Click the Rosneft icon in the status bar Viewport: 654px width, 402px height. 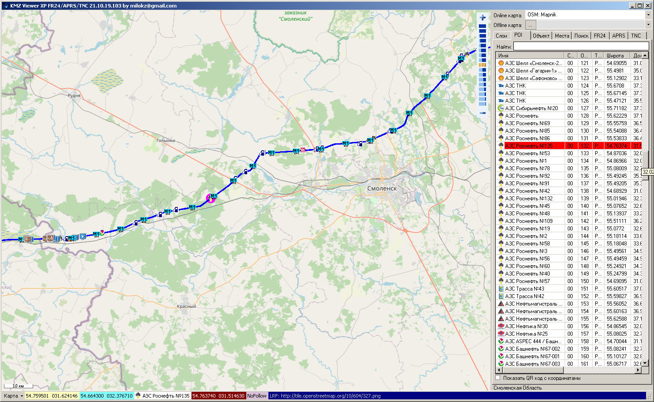click(x=138, y=396)
